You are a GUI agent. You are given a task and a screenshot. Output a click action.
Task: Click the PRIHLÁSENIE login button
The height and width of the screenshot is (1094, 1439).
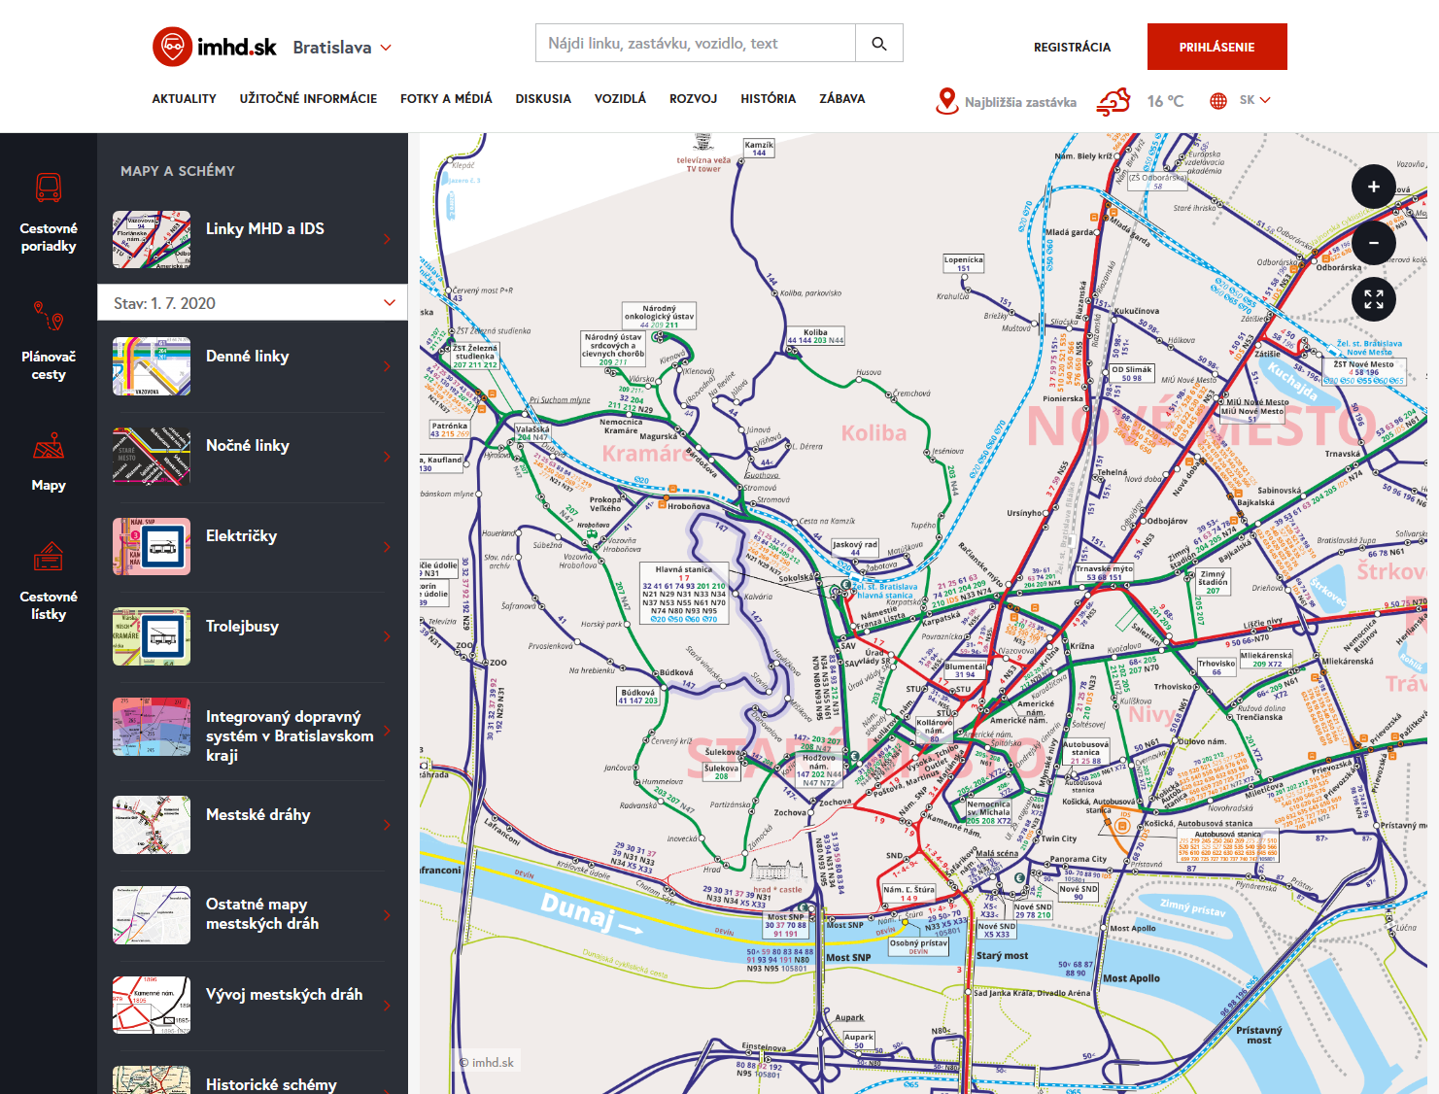pyautogui.click(x=1216, y=47)
